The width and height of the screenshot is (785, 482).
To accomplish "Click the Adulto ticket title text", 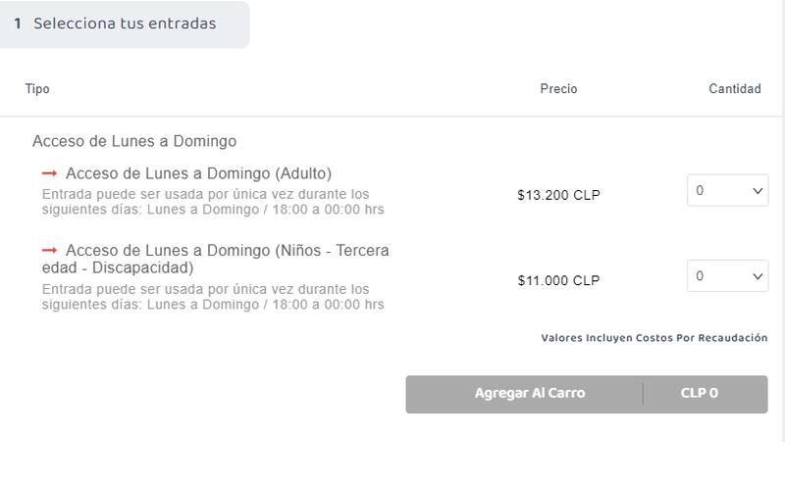I will pyautogui.click(x=198, y=173).
